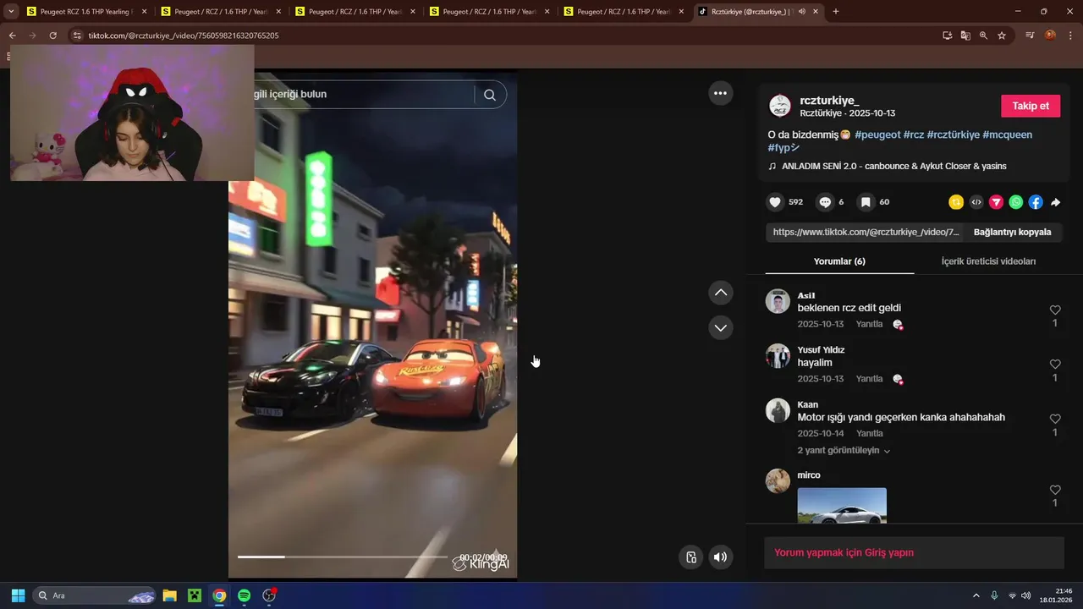Switch to first Peugeot RCZ Yearling tab

86,12
